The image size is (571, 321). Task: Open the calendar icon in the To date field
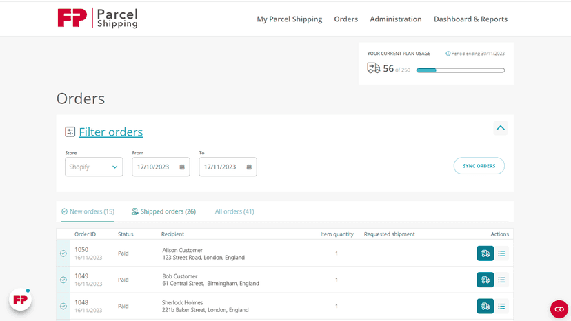(249, 167)
